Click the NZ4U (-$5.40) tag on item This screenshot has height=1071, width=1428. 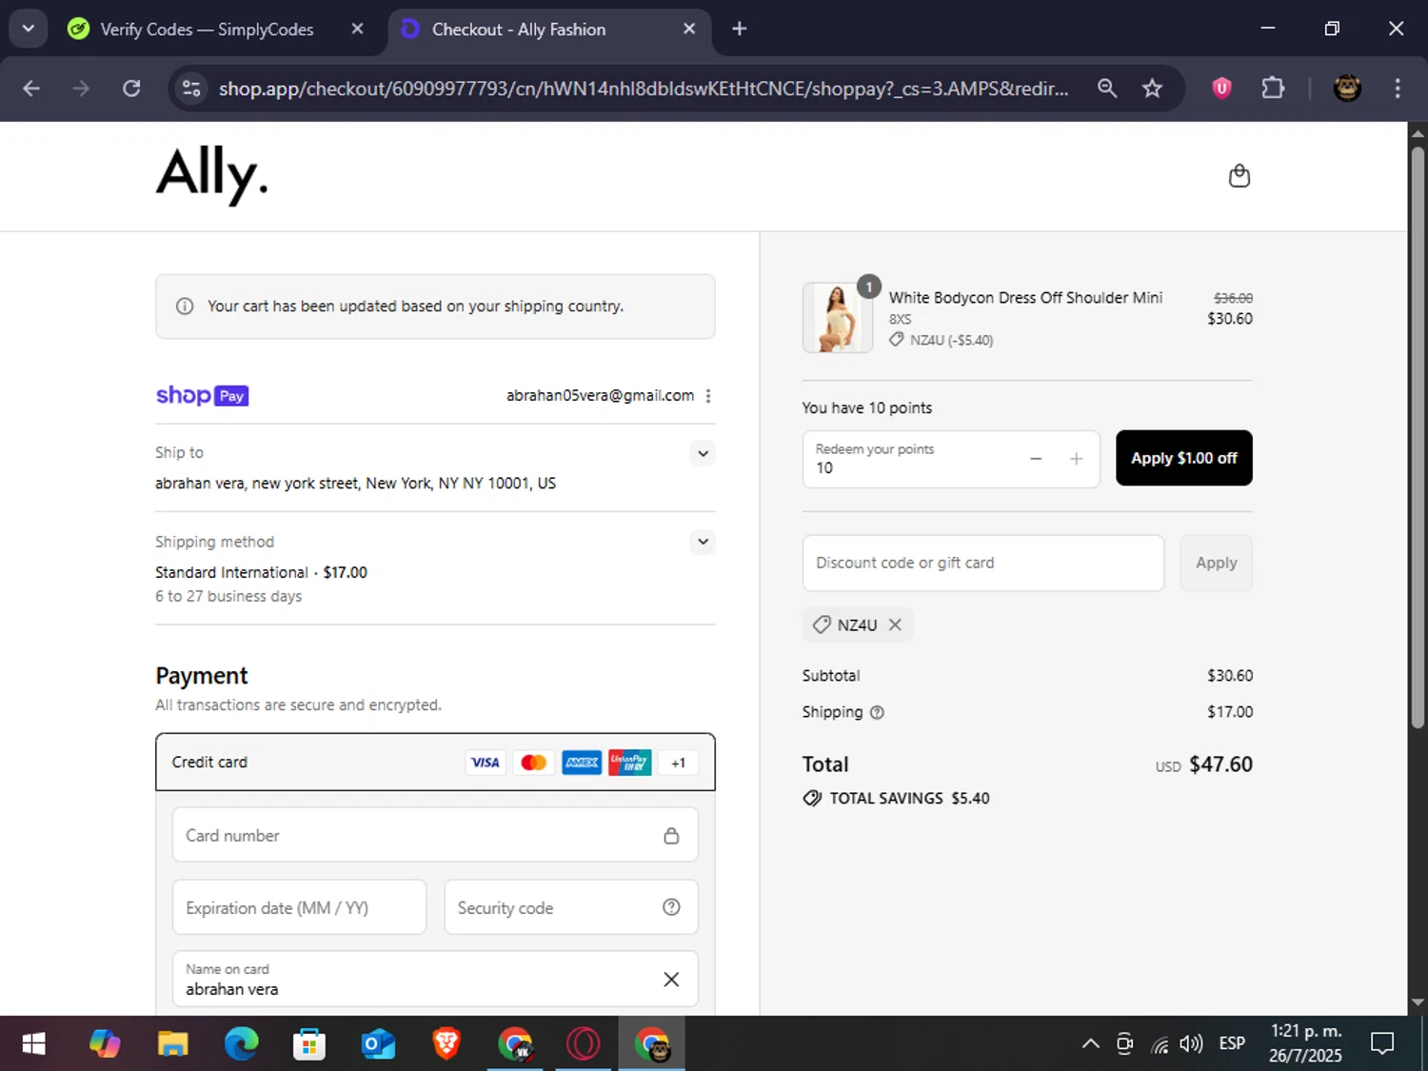pyautogui.click(x=942, y=340)
